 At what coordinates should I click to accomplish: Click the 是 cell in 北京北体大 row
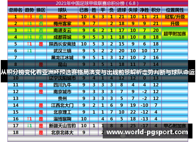(41, 133)
